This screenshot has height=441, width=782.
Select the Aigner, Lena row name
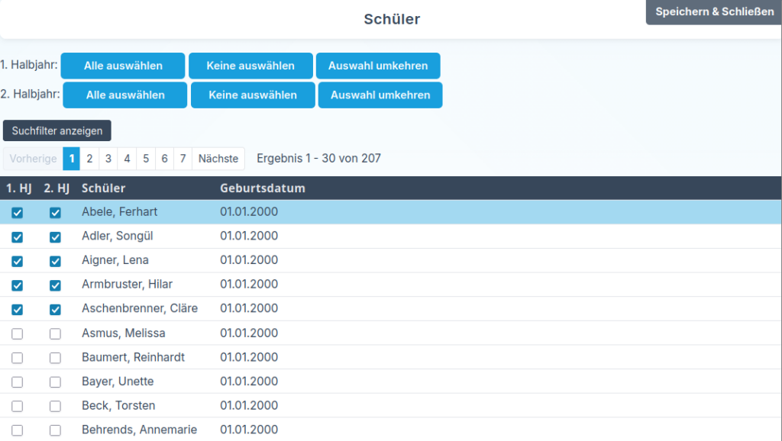tap(115, 260)
